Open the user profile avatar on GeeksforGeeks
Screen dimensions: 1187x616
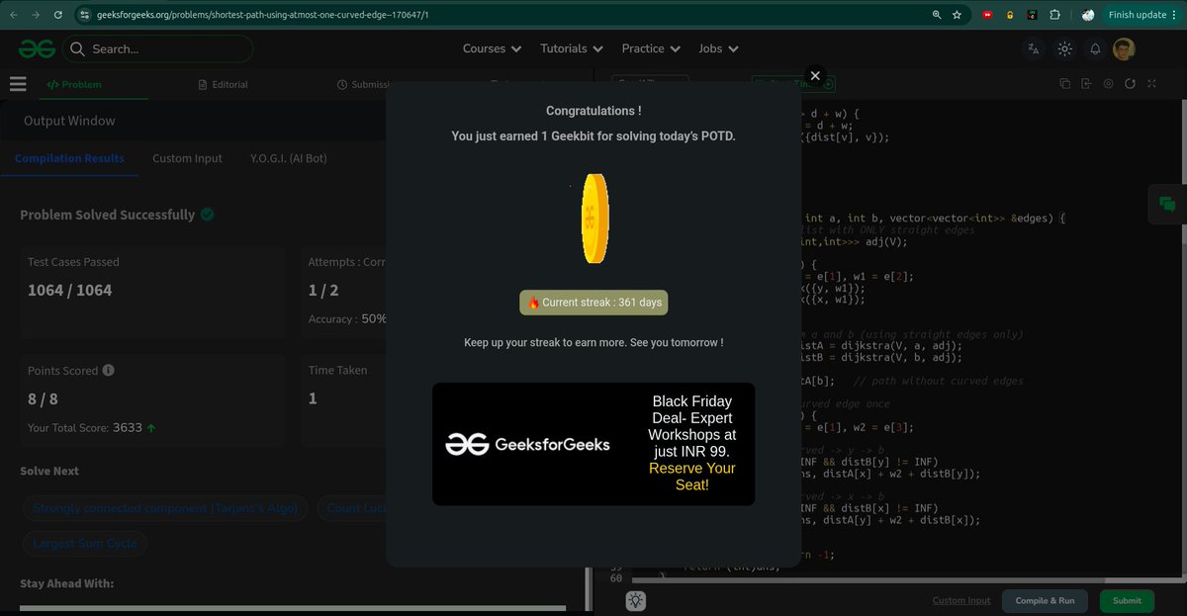[x=1124, y=48]
